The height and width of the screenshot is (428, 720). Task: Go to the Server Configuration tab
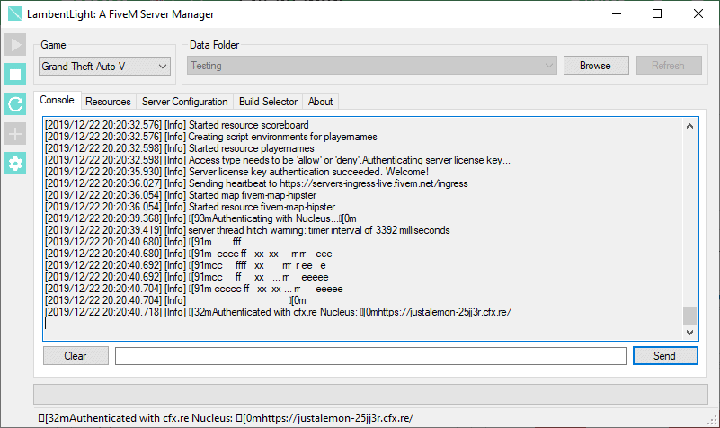184,102
